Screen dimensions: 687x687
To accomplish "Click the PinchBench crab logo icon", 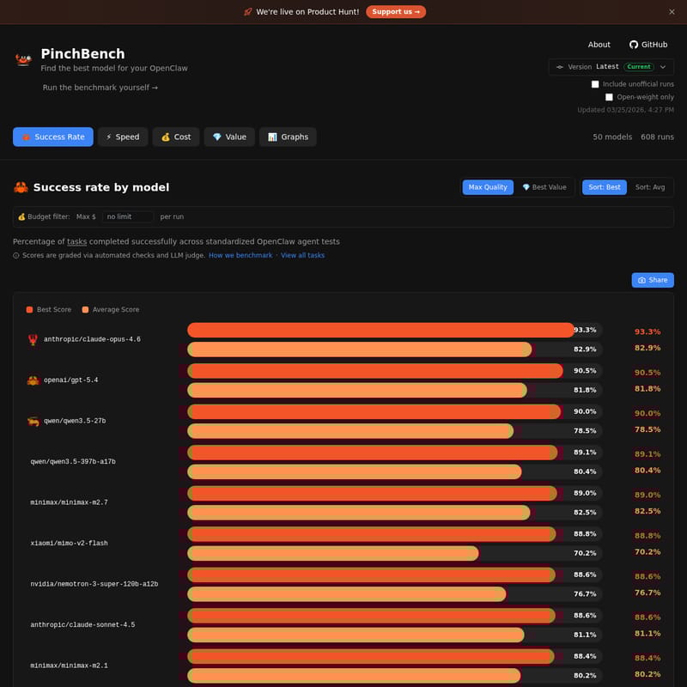I will (x=23, y=60).
